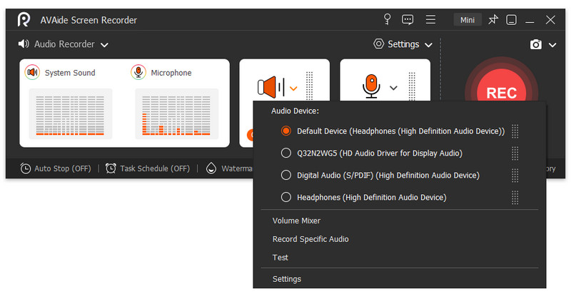Click the System Sound icon

pos(32,72)
